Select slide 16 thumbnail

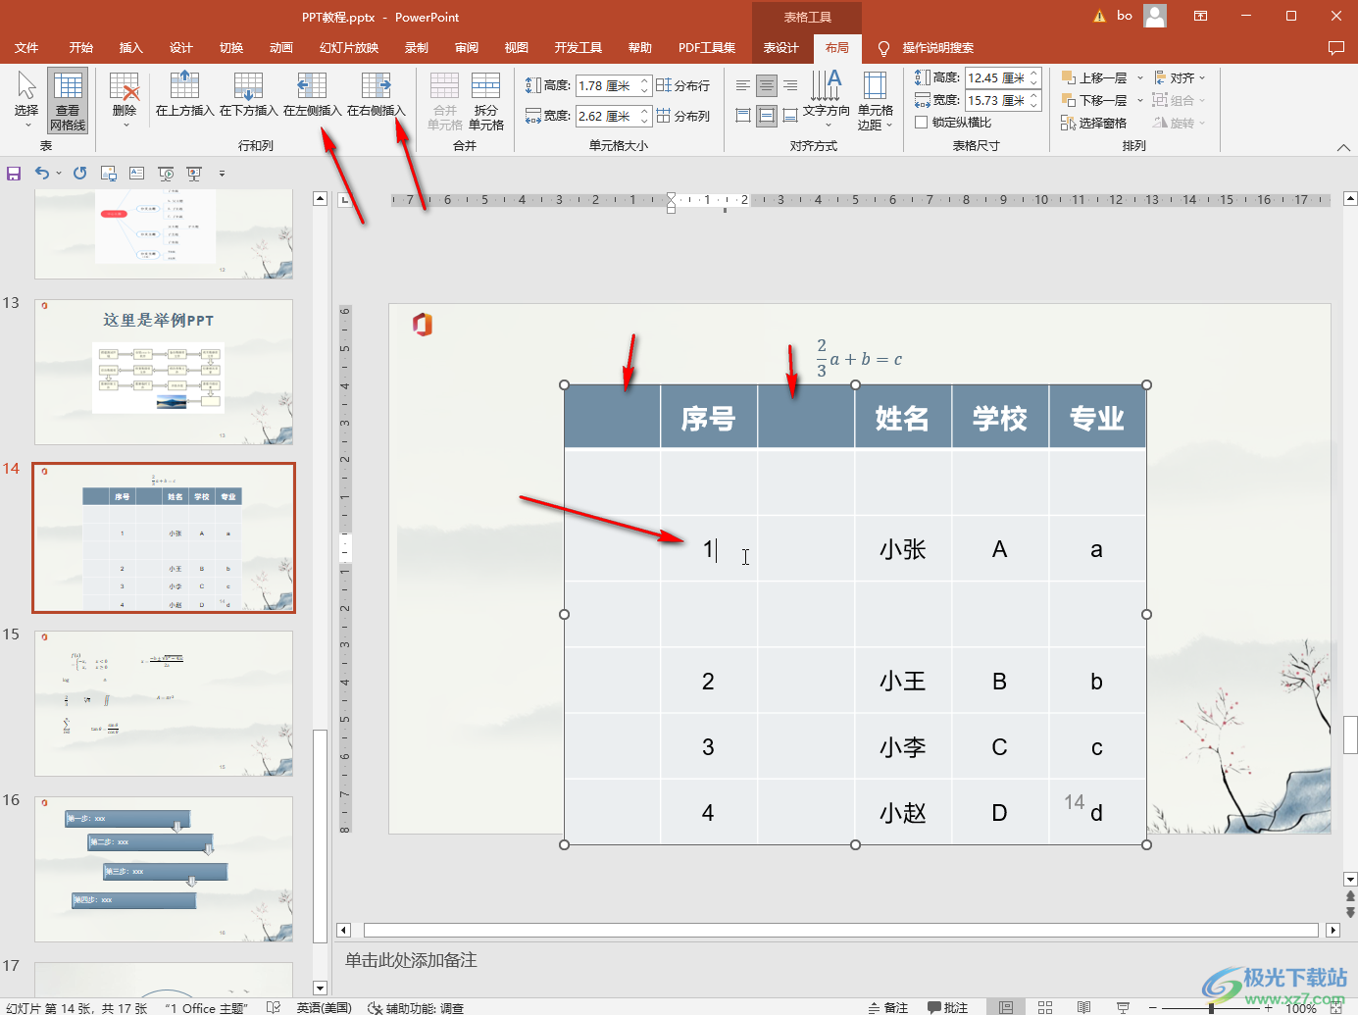[x=164, y=870]
